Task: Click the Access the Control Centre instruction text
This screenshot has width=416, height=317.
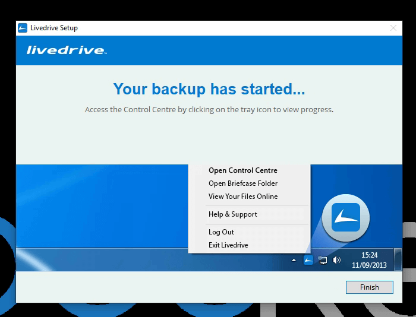Action: point(209,110)
